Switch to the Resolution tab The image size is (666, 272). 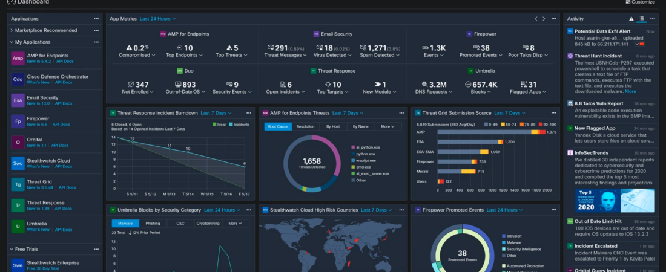(305, 126)
